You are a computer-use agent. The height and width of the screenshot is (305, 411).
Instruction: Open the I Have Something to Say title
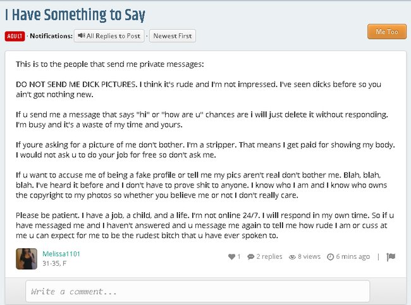pyautogui.click(x=75, y=15)
